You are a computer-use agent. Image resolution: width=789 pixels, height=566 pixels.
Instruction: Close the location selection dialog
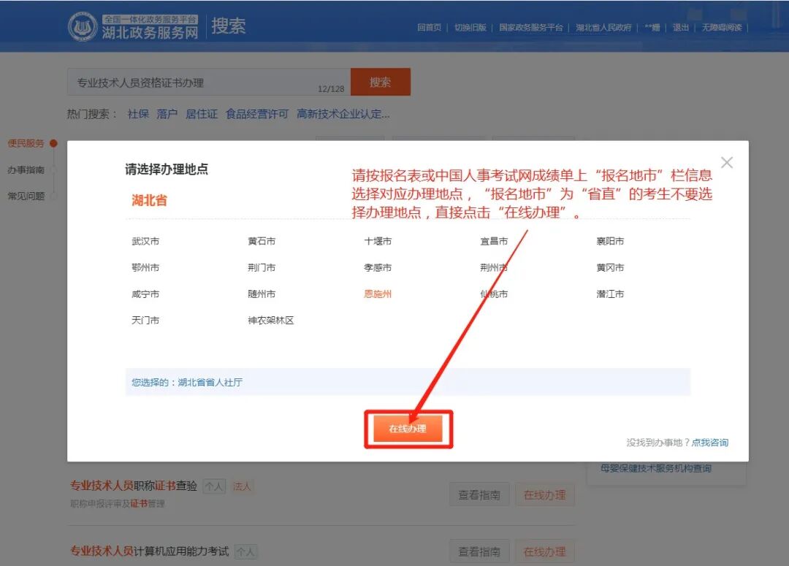click(x=727, y=163)
